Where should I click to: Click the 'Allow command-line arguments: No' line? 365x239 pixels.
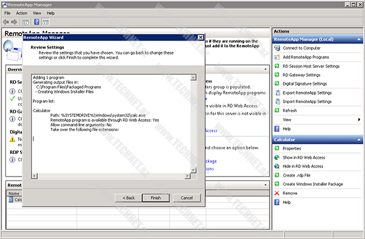pyautogui.click(x=81, y=125)
